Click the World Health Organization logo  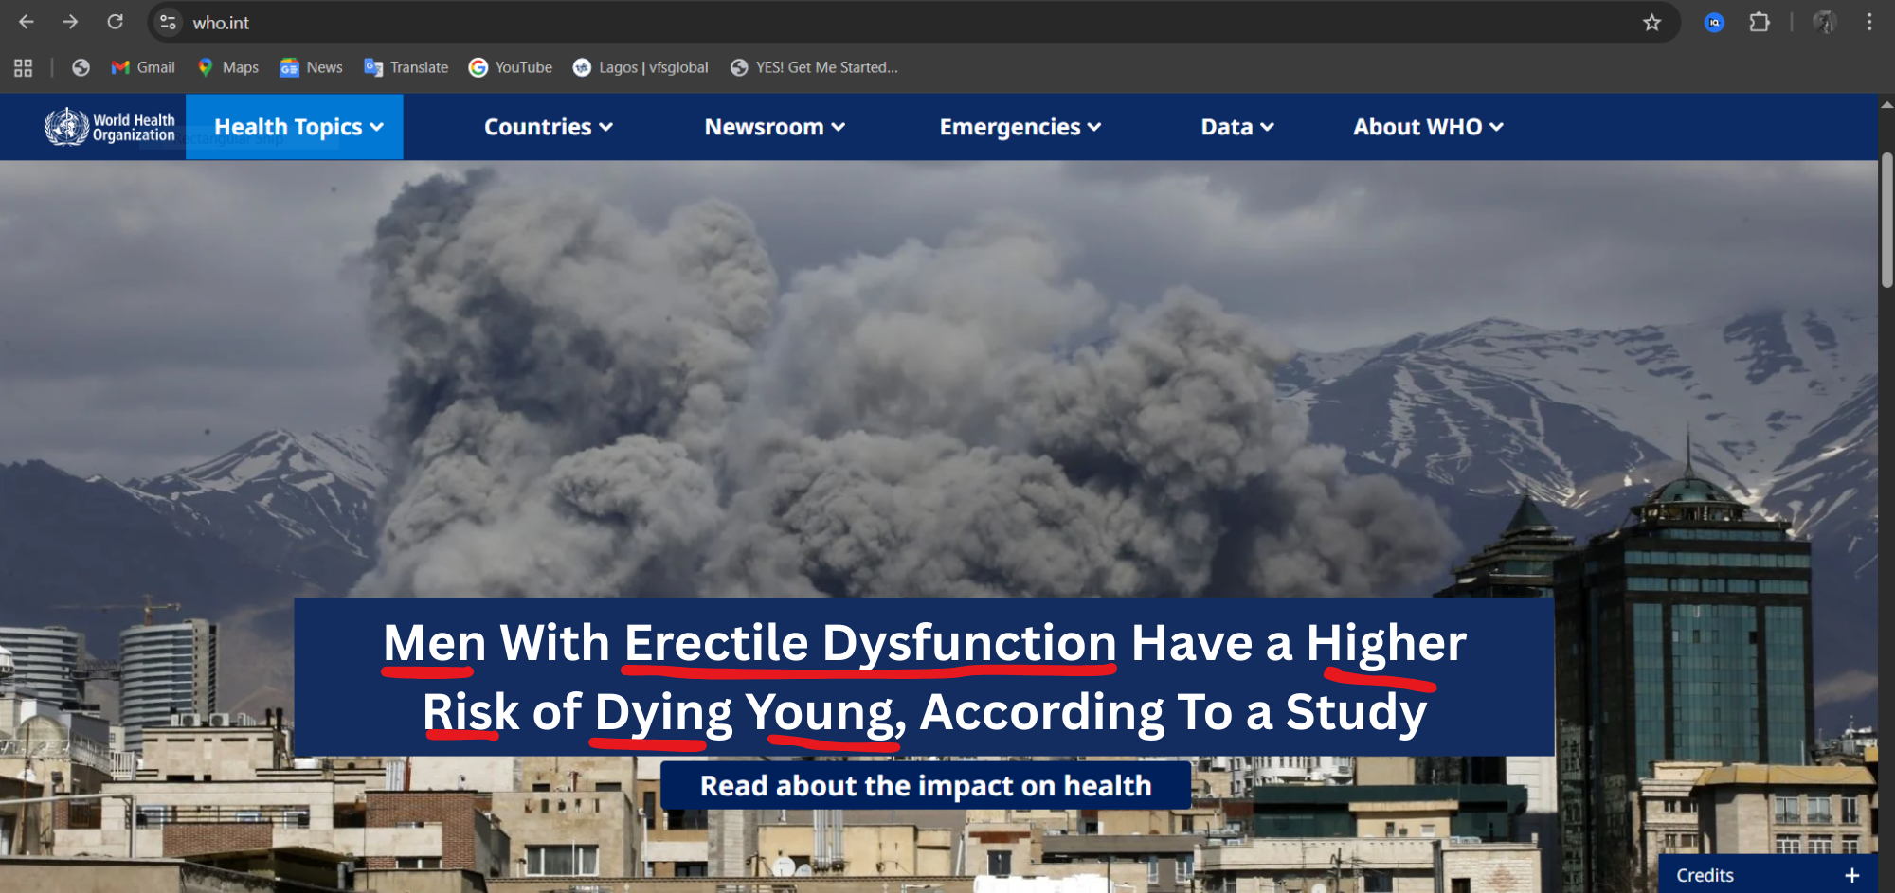tap(110, 127)
